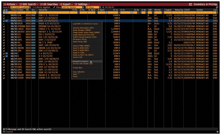This screenshot has height=135, width=221.
Task: Click the Security column header
Action: point(43,10)
